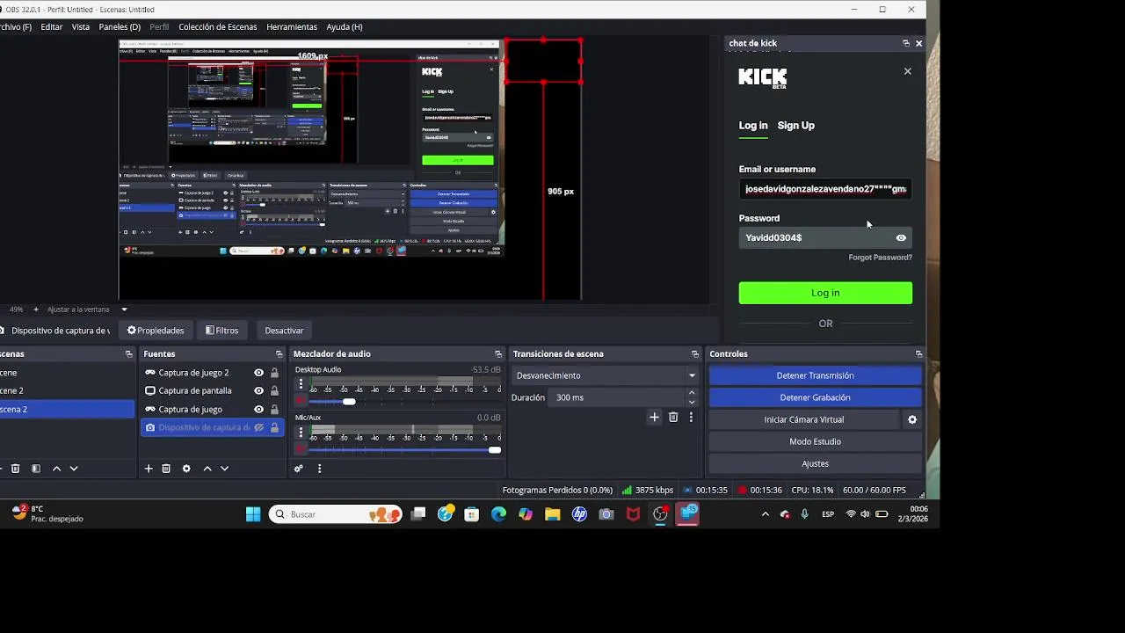1125x633 pixels.
Task: Open Archivo menu
Action: pyautogui.click(x=15, y=27)
